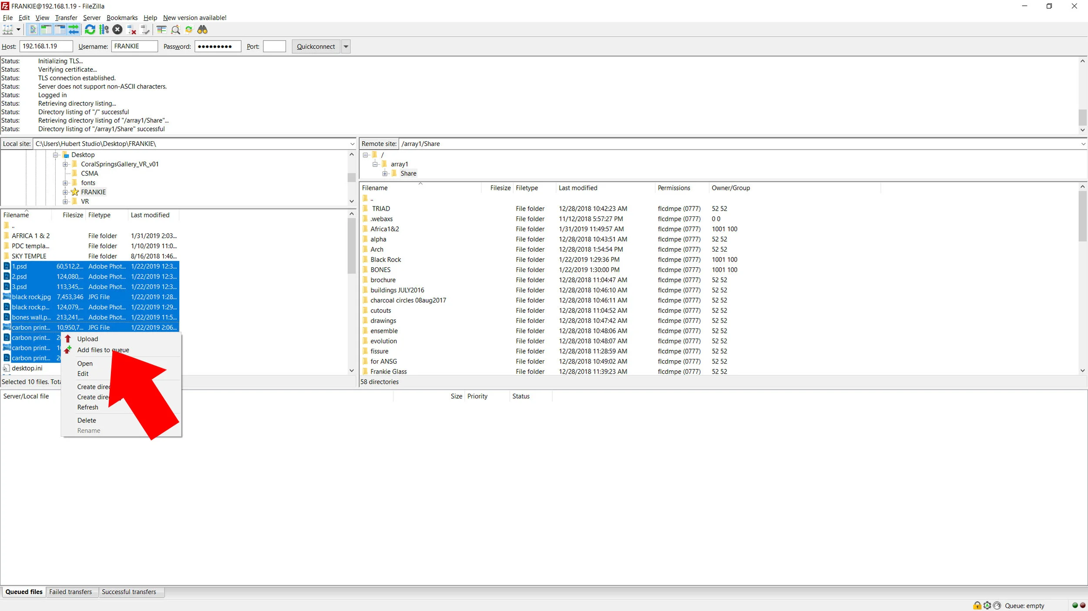
Task: Choose Upload from the context menu
Action: 87,339
